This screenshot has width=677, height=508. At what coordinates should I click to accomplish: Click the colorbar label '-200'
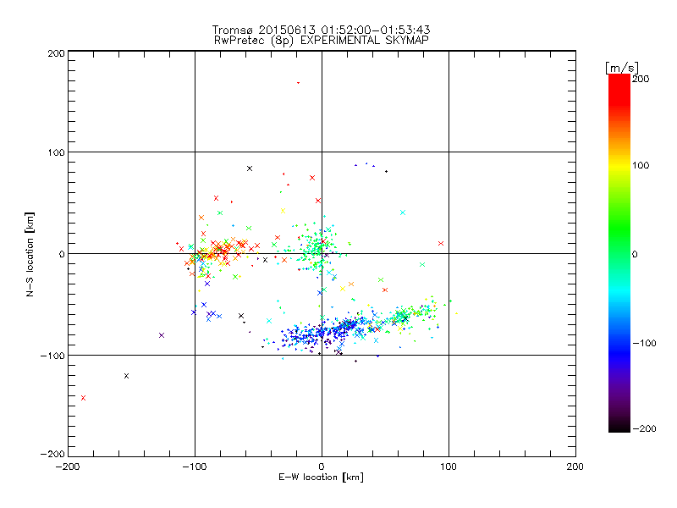pos(644,428)
